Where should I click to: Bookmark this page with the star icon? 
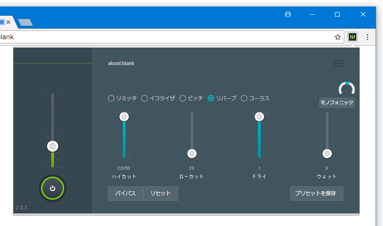tap(338, 37)
